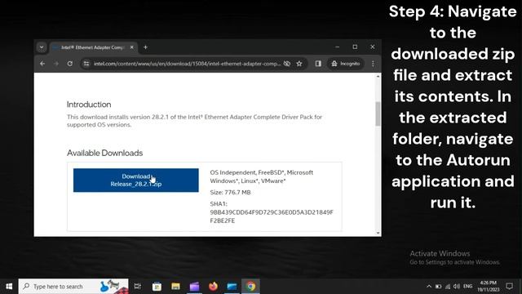Open the blue window app on the taskbar
This screenshot has width=522, height=294.
[x=232, y=287]
